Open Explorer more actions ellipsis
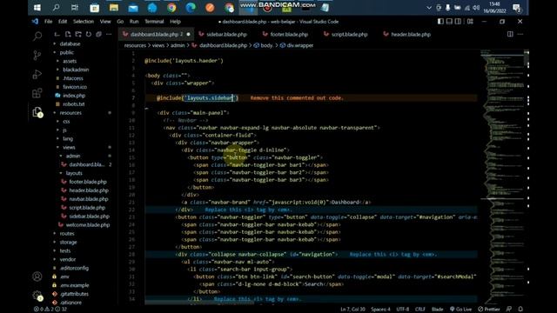The height and width of the screenshot is (313, 557). click(x=109, y=35)
